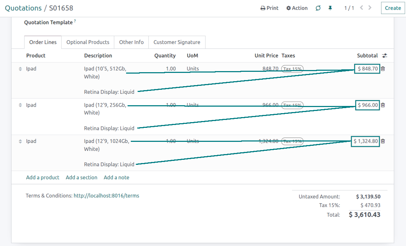Open the Action gear menu
The width and height of the screenshot is (406, 246).
pyautogui.click(x=297, y=8)
